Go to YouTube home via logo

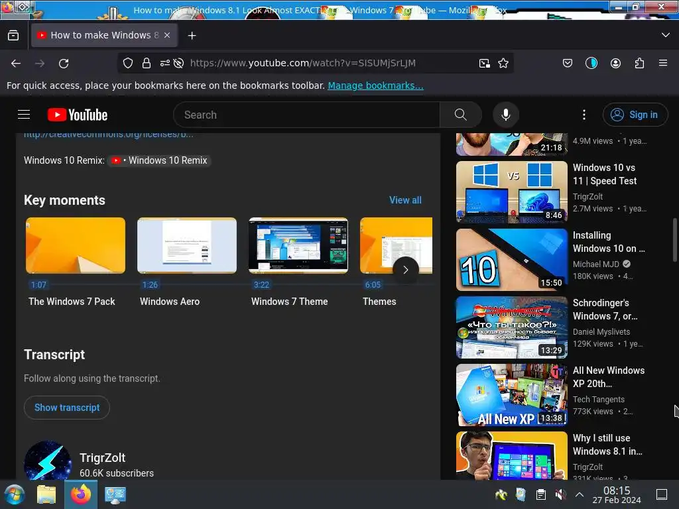pyautogui.click(x=78, y=115)
